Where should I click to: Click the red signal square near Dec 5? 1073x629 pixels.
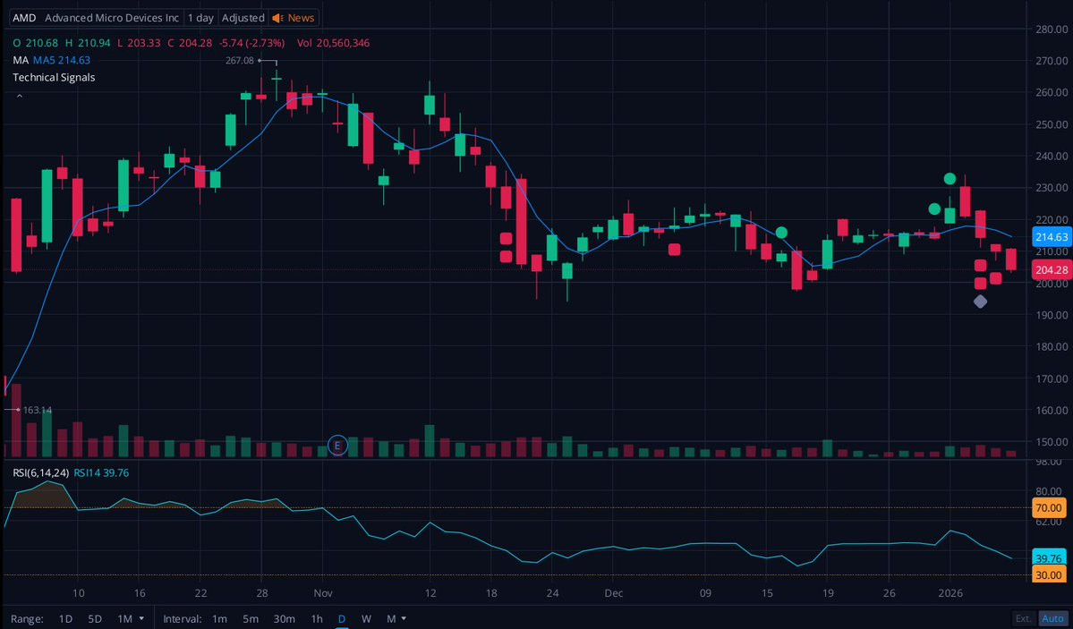[x=674, y=250]
